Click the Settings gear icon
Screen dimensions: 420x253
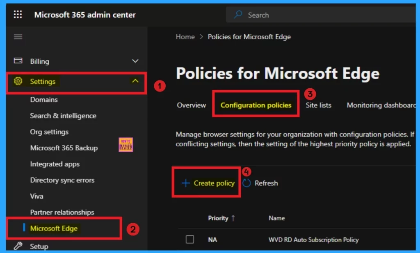[18, 81]
